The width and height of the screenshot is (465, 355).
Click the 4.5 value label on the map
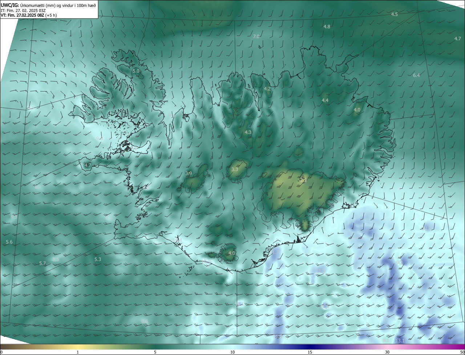[x=394, y=15]
